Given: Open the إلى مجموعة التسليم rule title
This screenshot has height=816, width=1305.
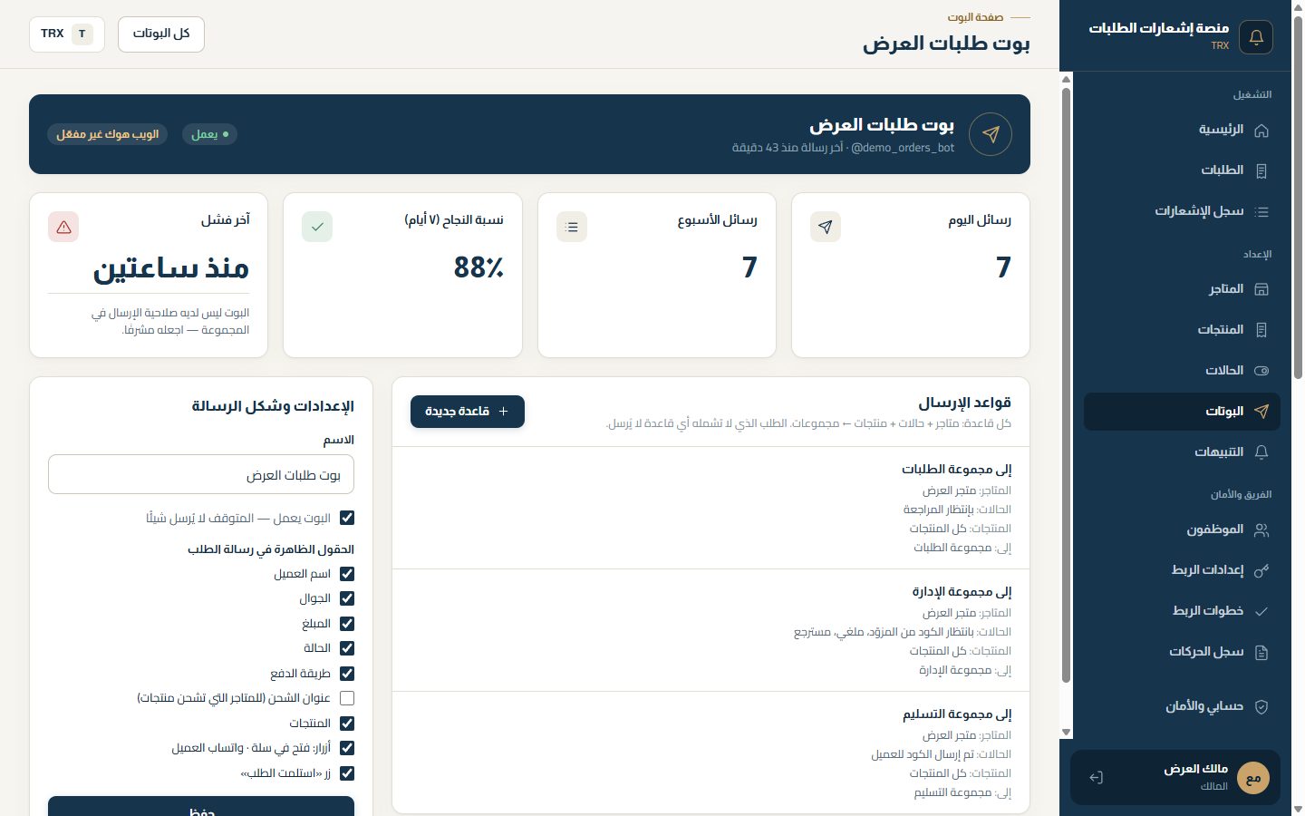Looking at the screenshot, I should pos(957,714).
